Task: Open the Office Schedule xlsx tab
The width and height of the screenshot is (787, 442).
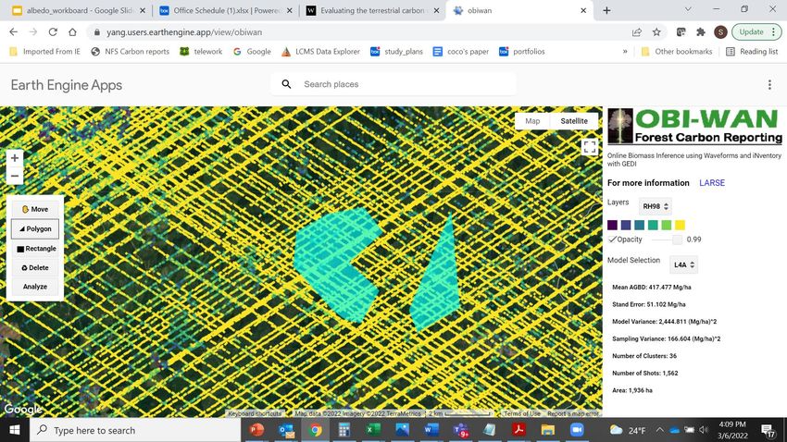Action: (x=226, y=10)
